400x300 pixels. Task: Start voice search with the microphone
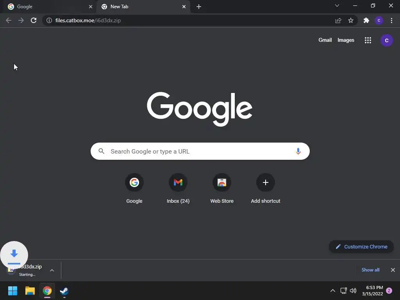298,151
